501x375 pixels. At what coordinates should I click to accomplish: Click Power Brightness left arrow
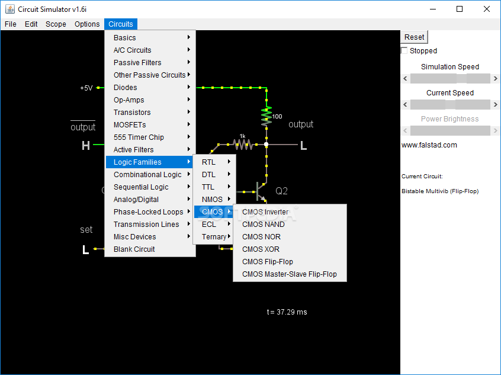point(406,130)
